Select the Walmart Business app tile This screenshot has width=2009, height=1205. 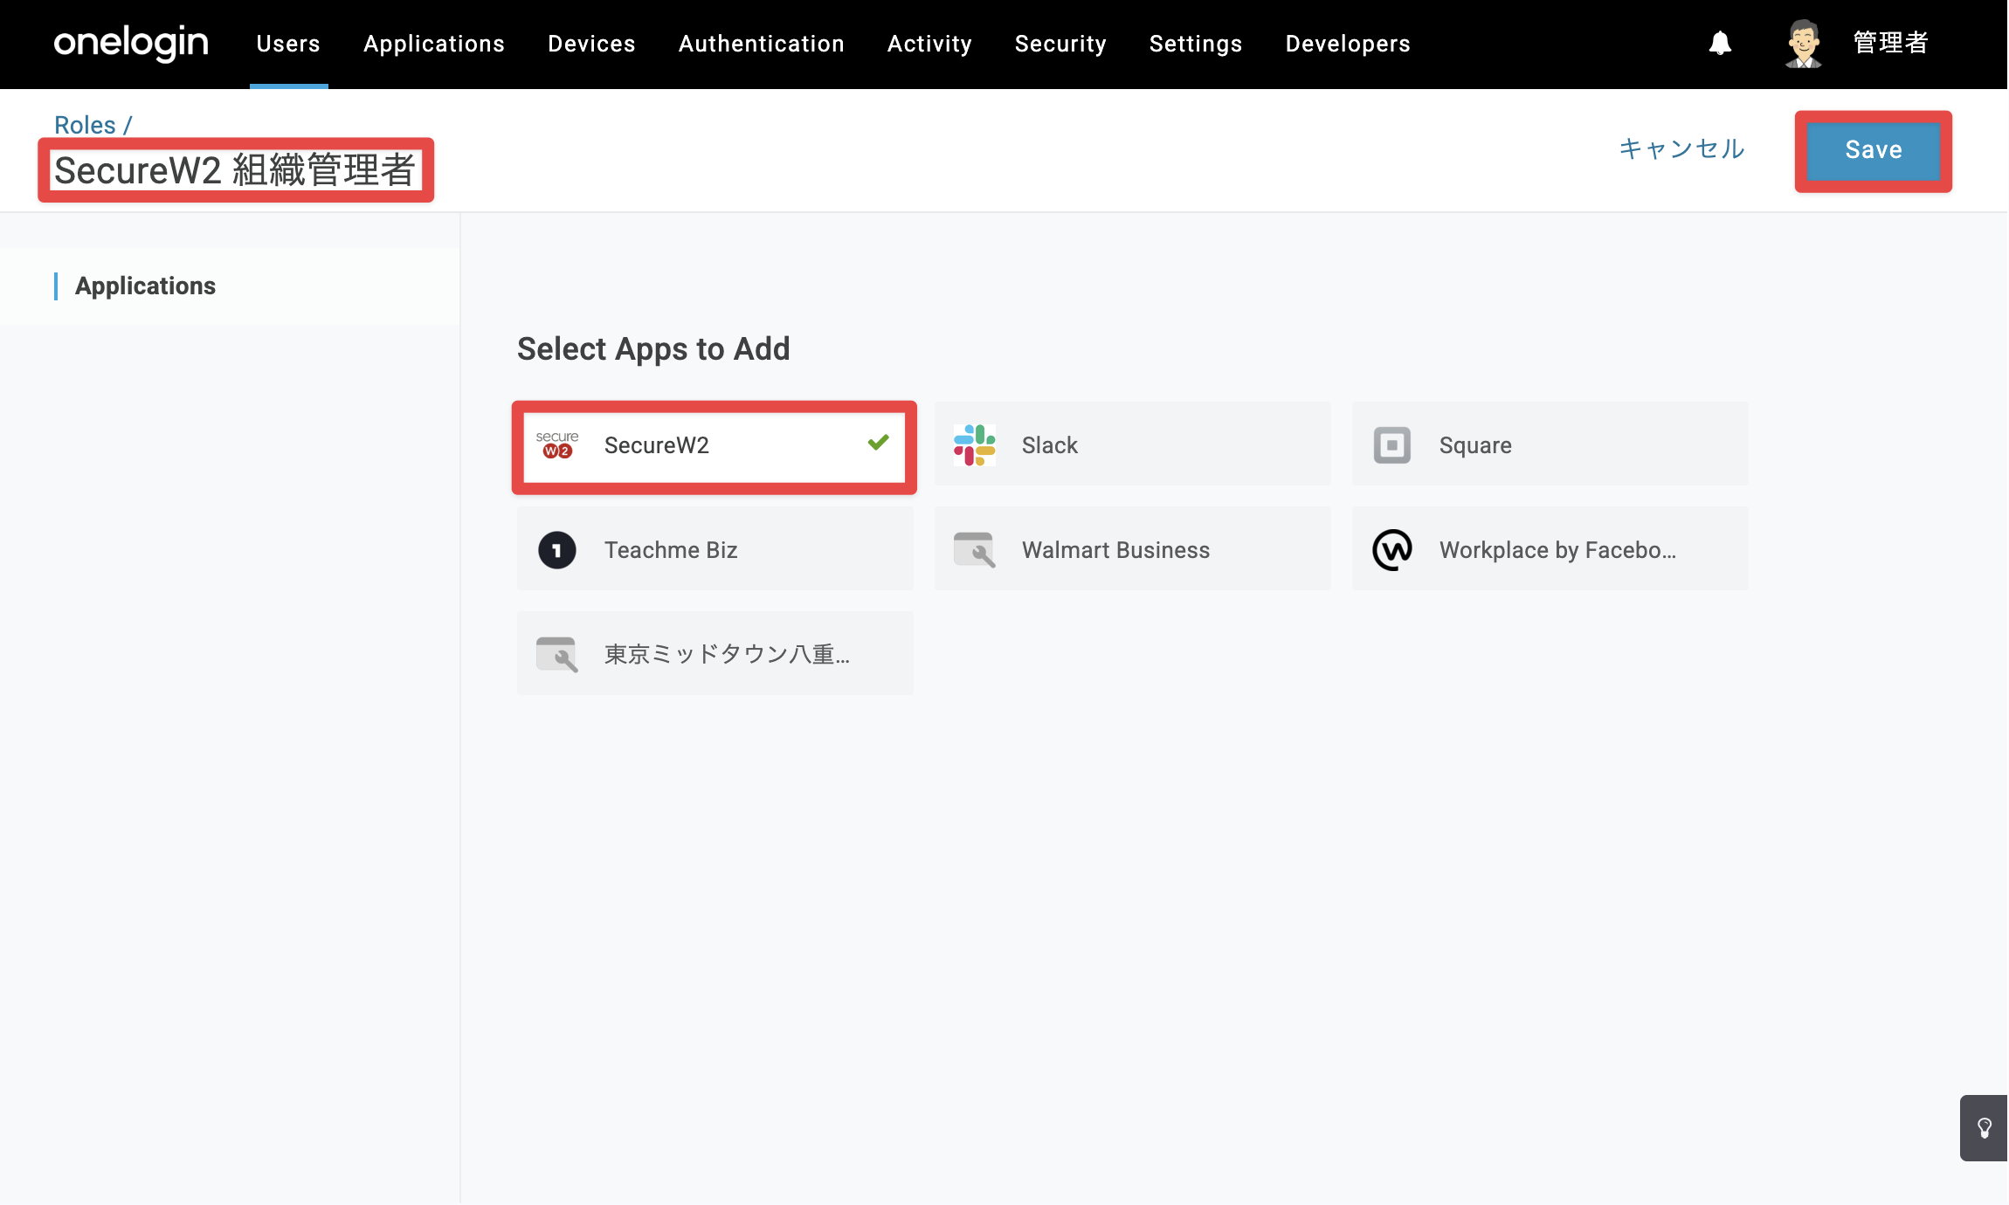1133,549
